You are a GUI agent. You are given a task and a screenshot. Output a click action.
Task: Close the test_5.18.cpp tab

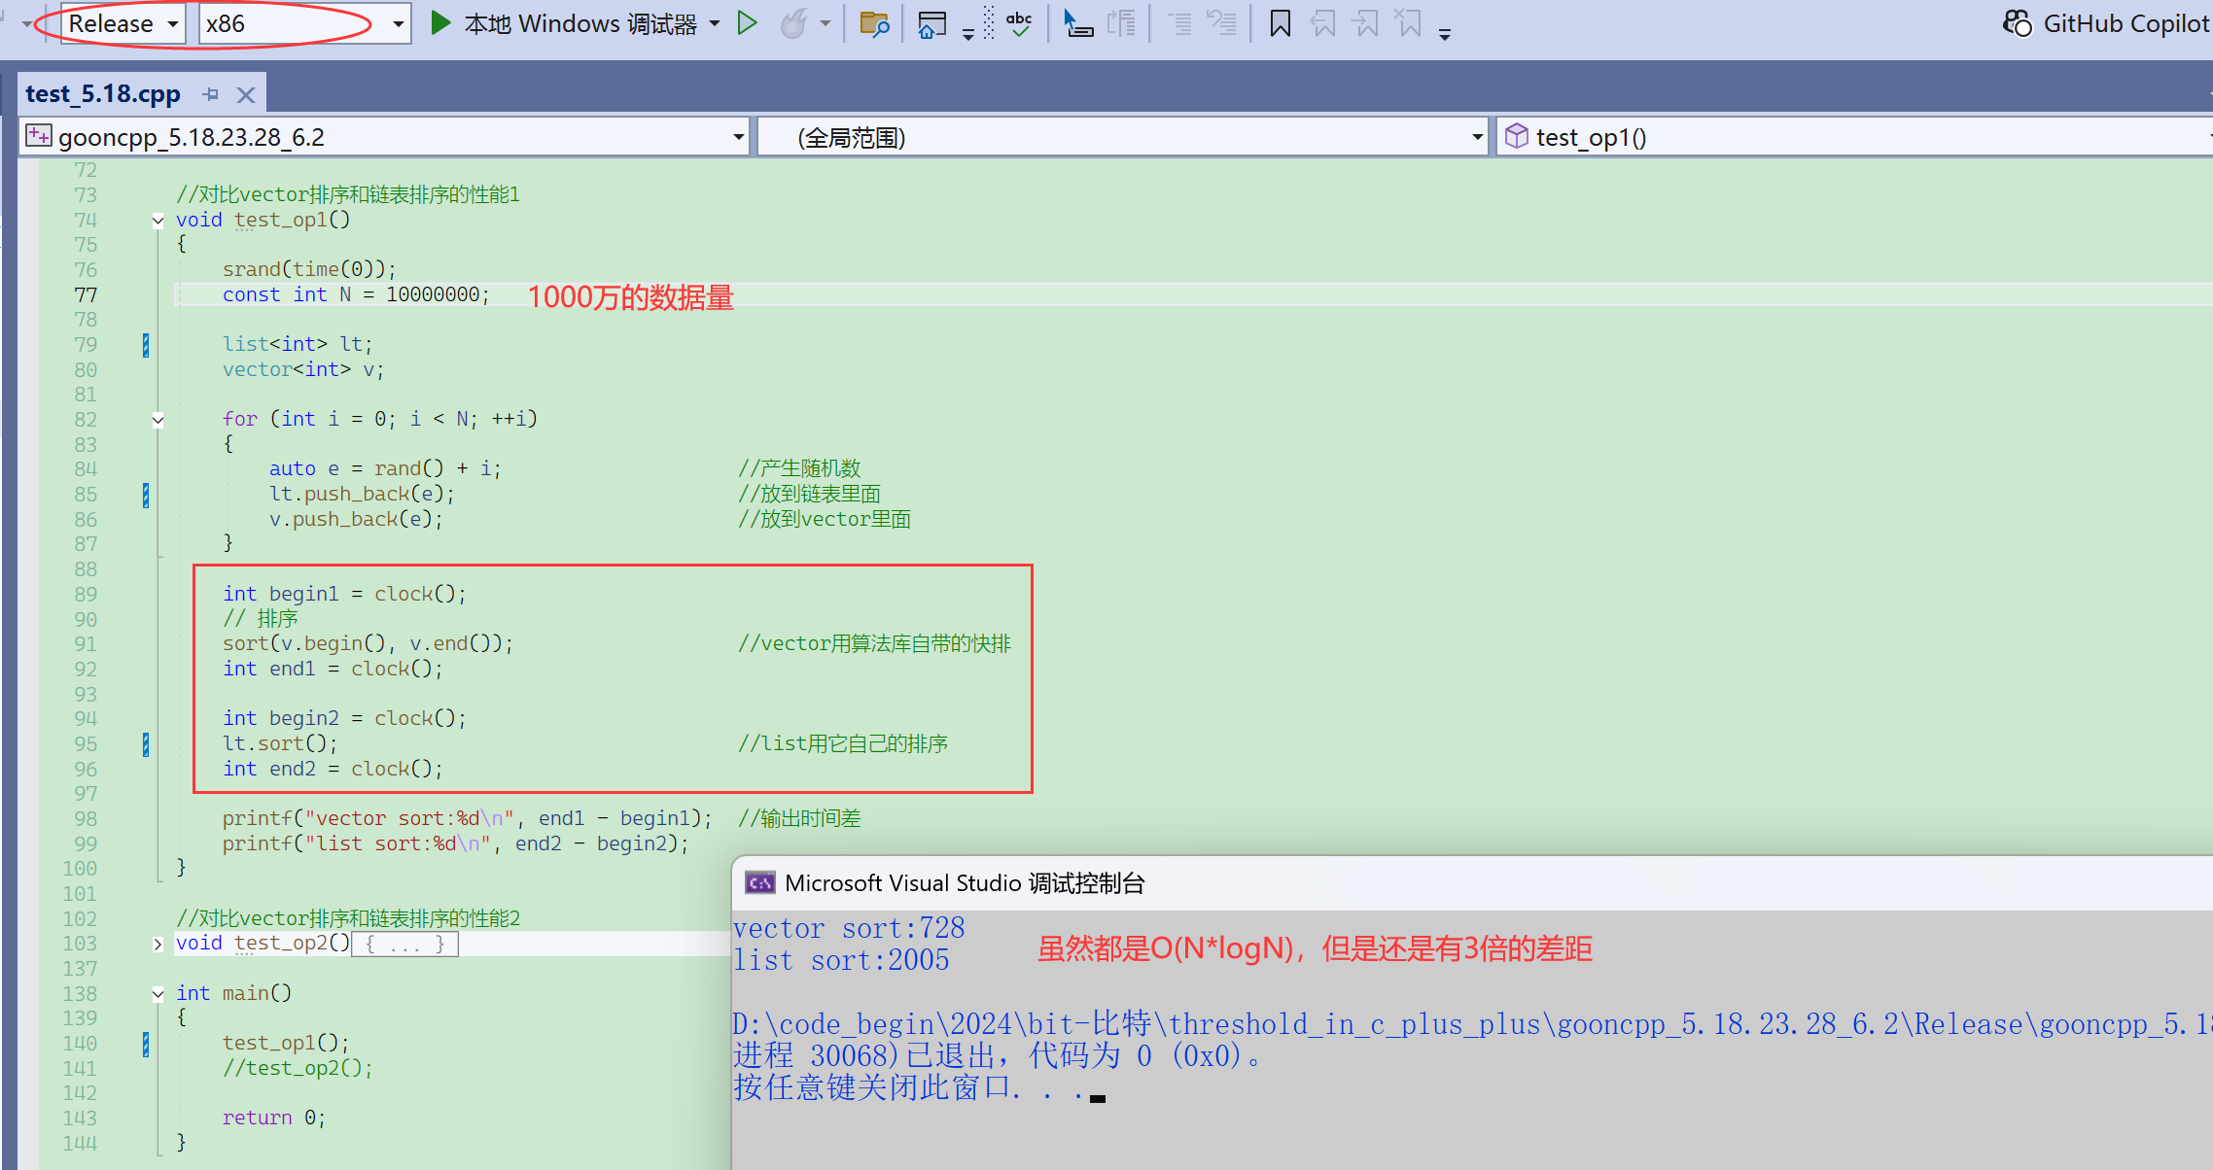[246, 94]
